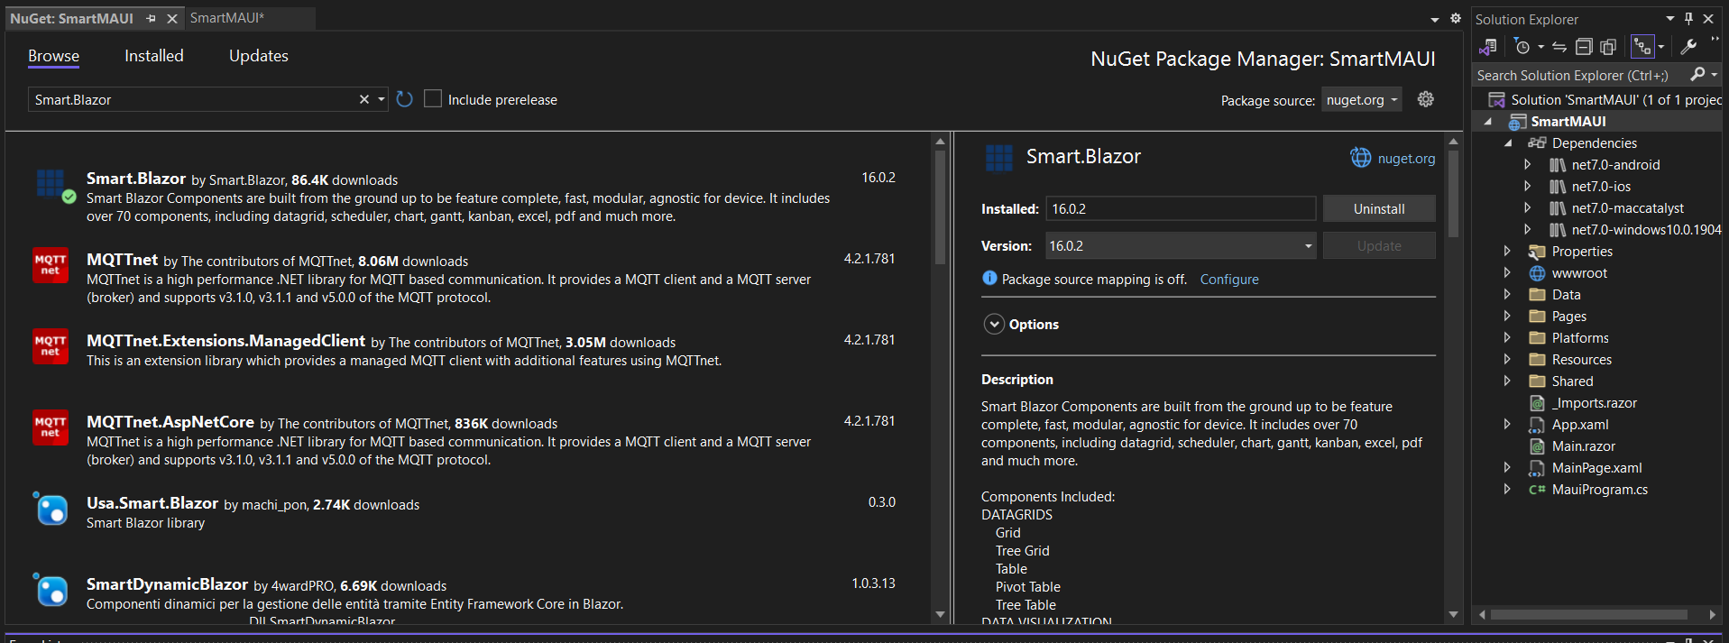Click the Pending Changes Filter clock icon
The height and width of the screenshot is (643, 1729).
coord(1522,47)
